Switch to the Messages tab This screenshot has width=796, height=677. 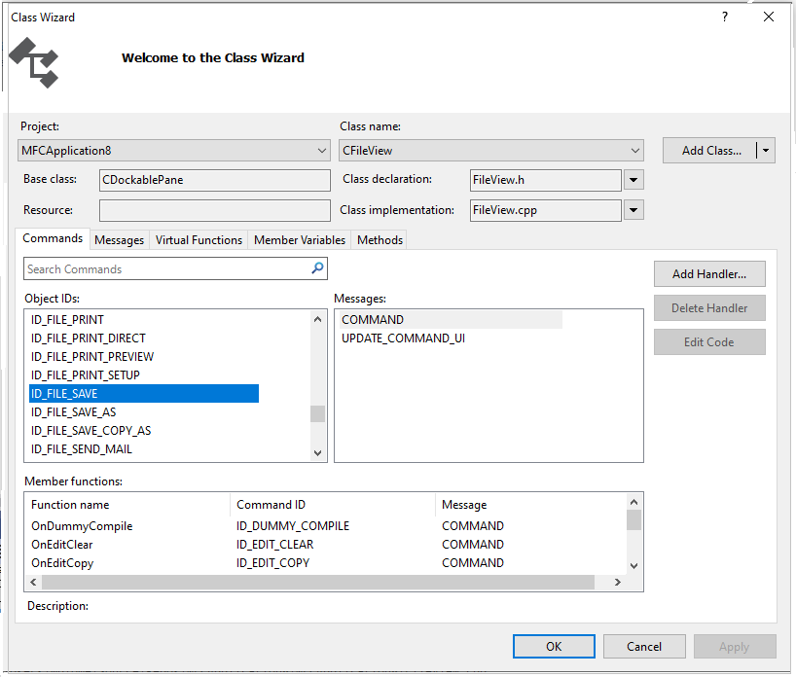pyautogui.click(x=119, y=240)
